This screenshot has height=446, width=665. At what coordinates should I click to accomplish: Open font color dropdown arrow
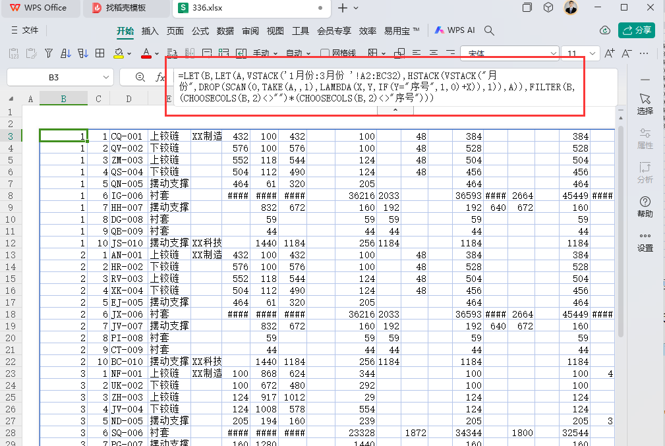157,54
